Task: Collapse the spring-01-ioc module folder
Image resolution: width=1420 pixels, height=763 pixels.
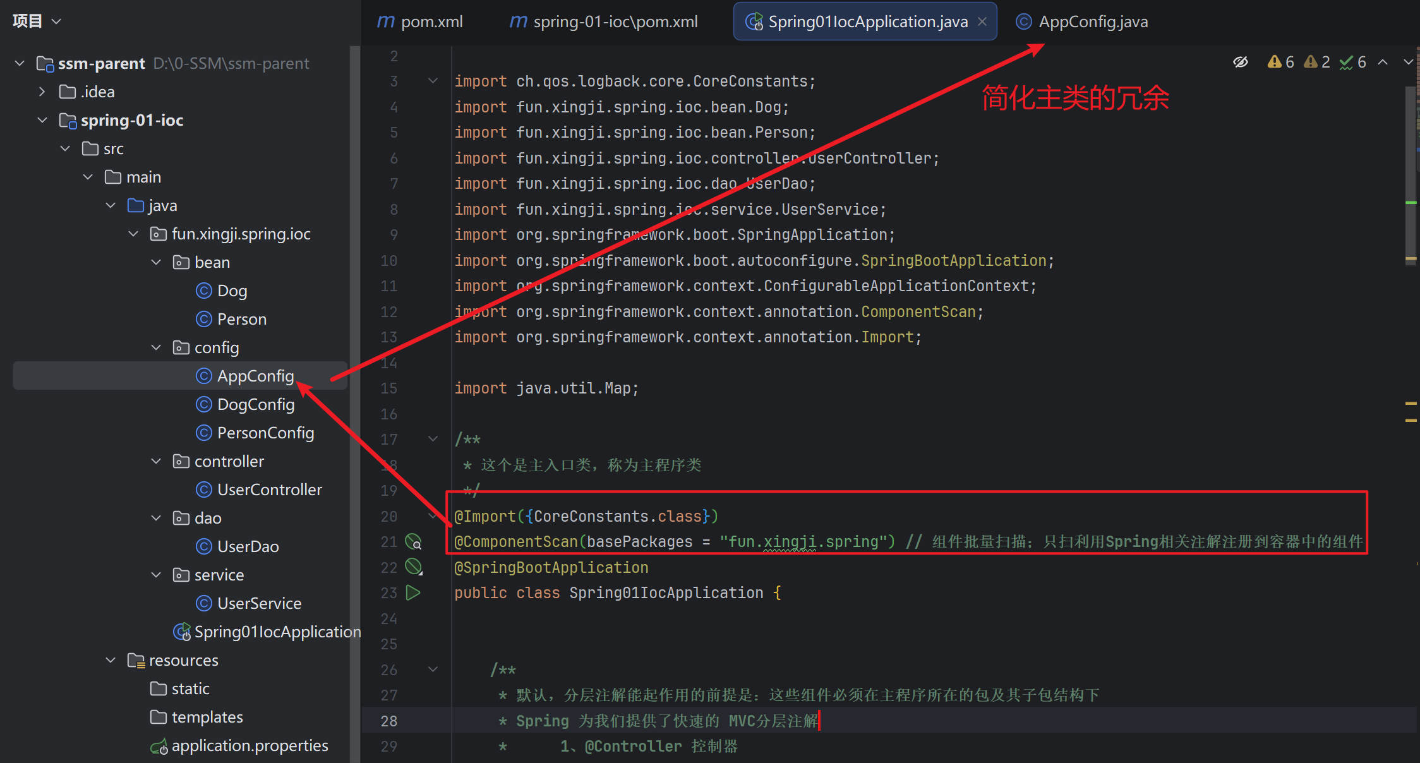Action: click(42, 120)
